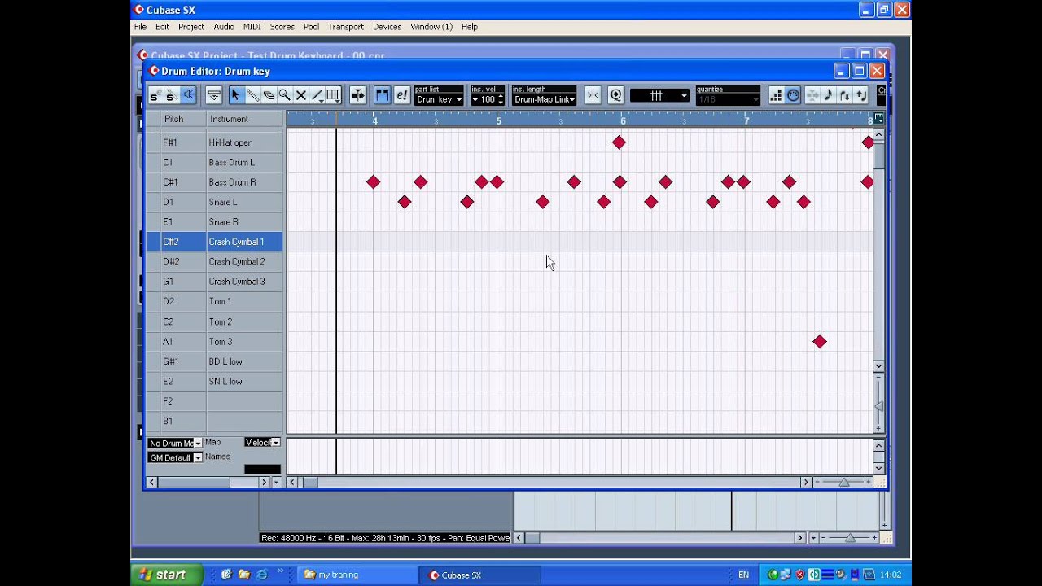Select the Object Selection arrow tool
The height and width of the screenshot is (586, 1042).
click(x=235, y=96)
